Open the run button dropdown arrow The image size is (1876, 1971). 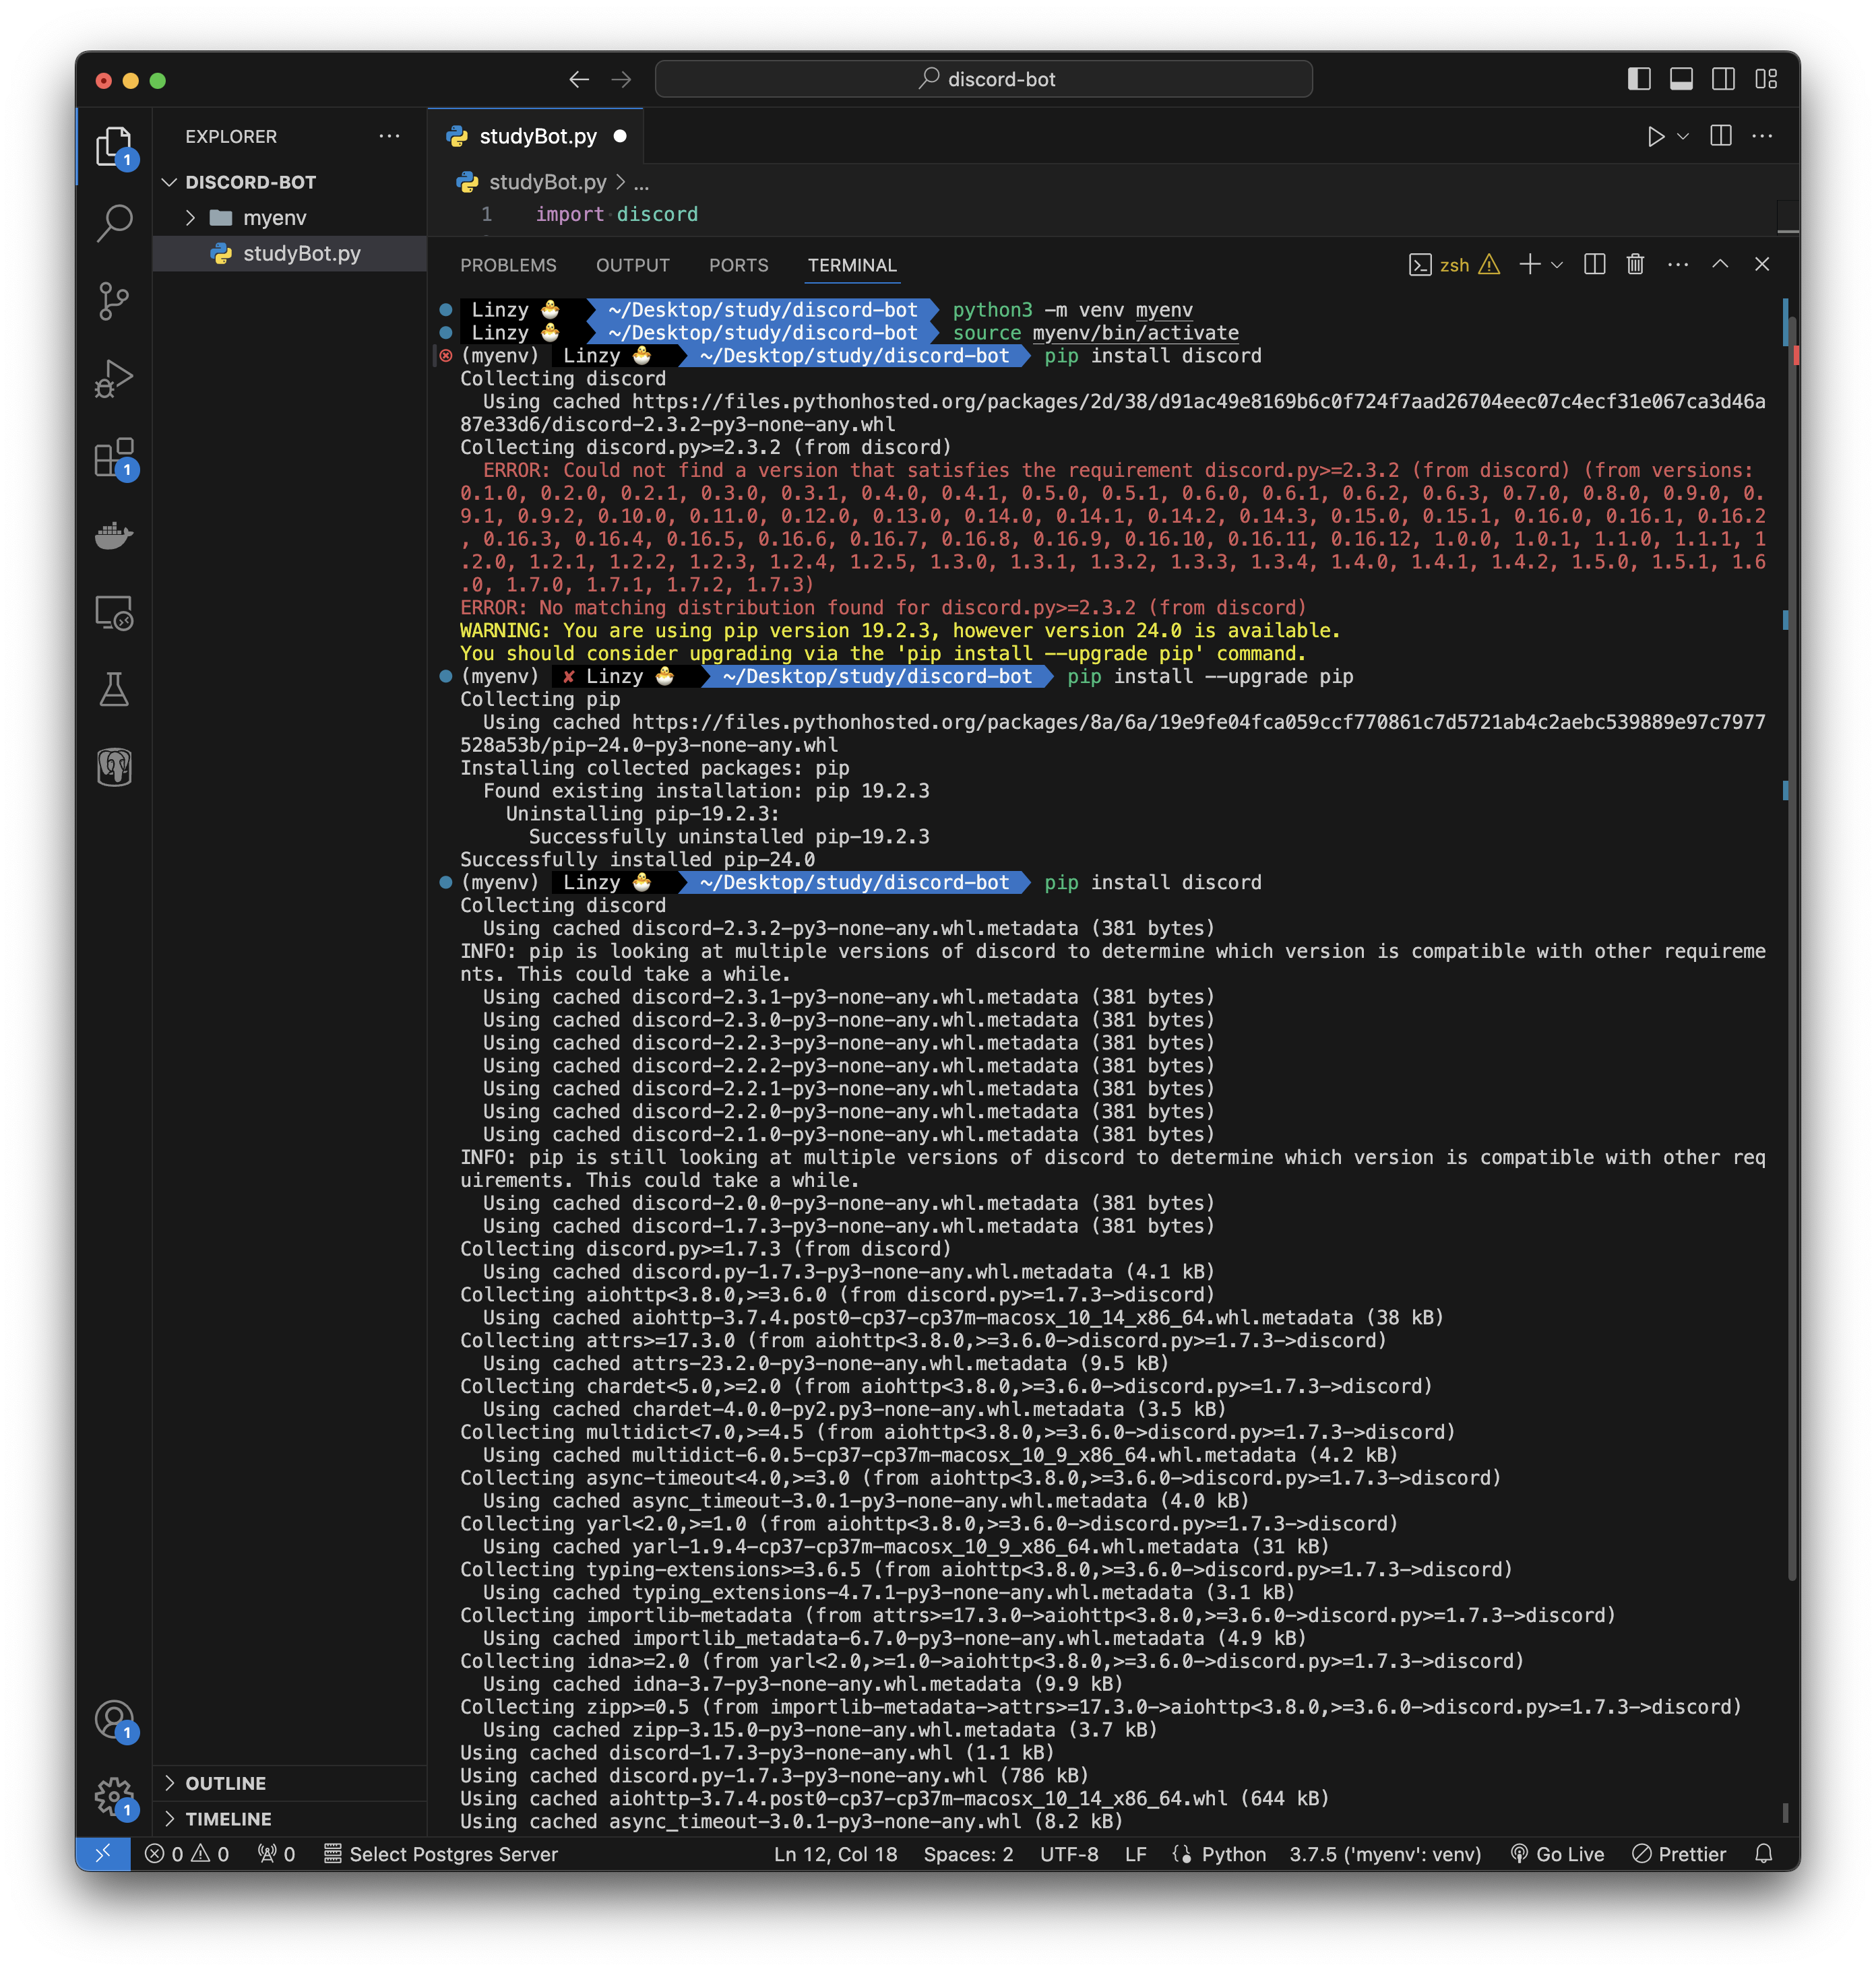point(1683,136)
